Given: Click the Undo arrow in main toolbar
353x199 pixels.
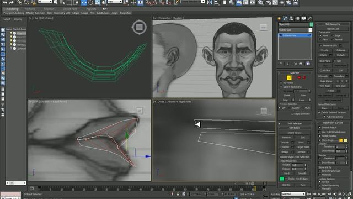Looking at the screenshot, I should [x=5, y=2].
